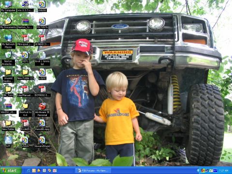Click the red-and-white last Quick Launch icon
This screenshot has height=174, width=232.
point(55,171)
